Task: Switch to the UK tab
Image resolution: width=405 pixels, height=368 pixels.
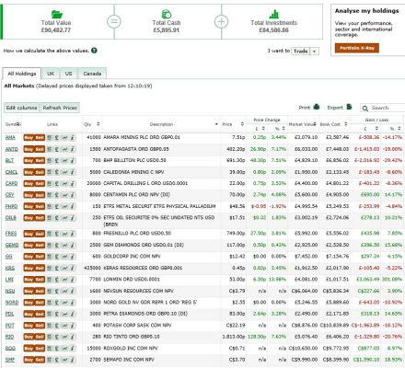Action: coord(51,74)
